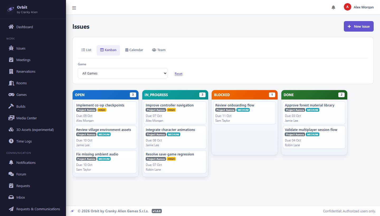Click the IN_PROGRESS count badge
This screenshot has height=216, width=380.
point(202,95)
